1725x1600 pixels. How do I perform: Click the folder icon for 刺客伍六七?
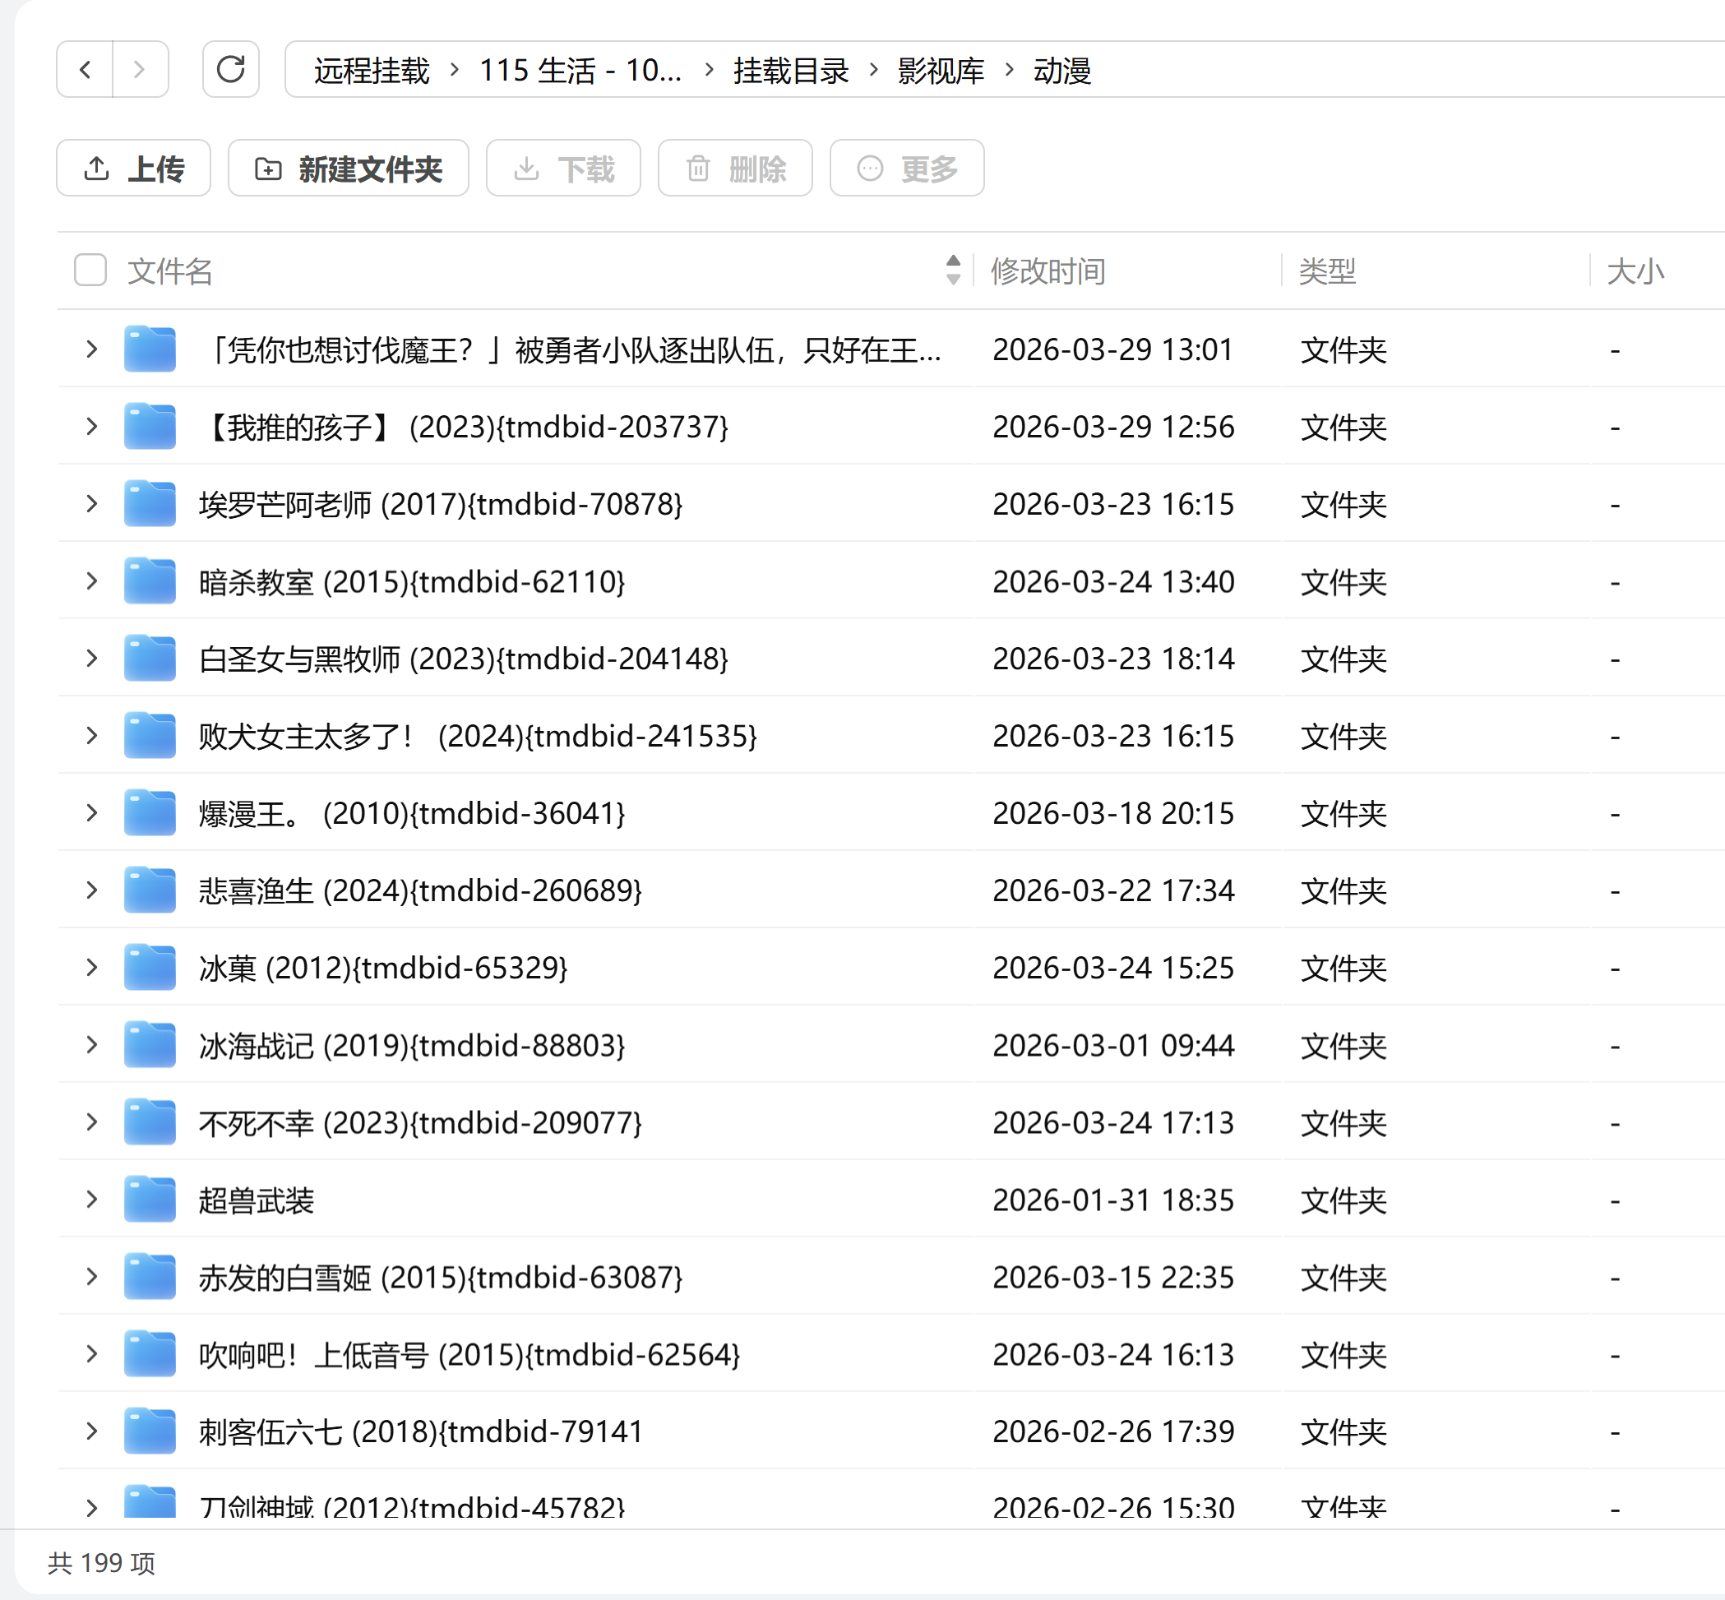click(150, 1431)
